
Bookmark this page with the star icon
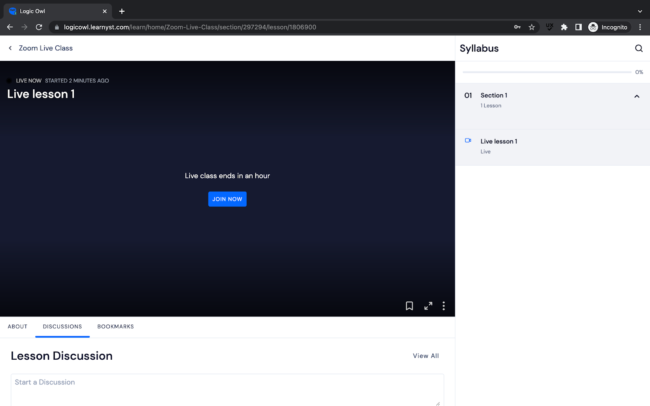(531, 27)
